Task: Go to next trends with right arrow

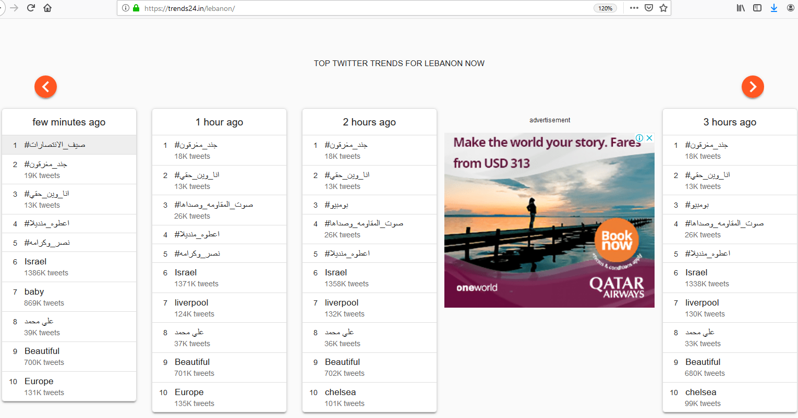Action: (753, 86)
